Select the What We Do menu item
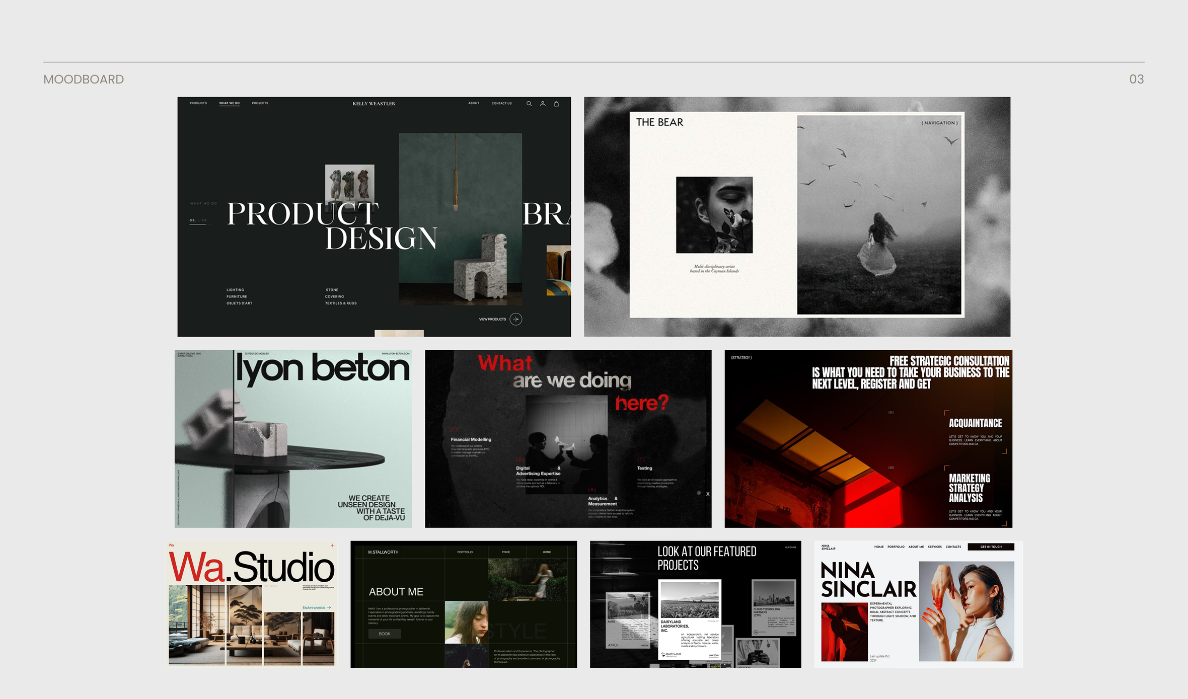The width and height of the screenshot is (1188, 699). [229, 103]
